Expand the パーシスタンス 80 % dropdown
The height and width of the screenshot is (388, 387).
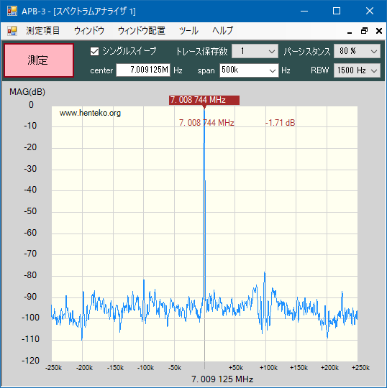(357, 51)
